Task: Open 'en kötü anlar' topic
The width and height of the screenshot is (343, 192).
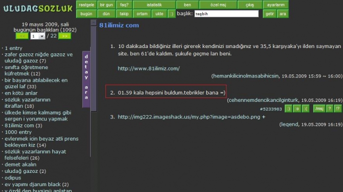Action: pyautogui.click(x=21, y=93)
